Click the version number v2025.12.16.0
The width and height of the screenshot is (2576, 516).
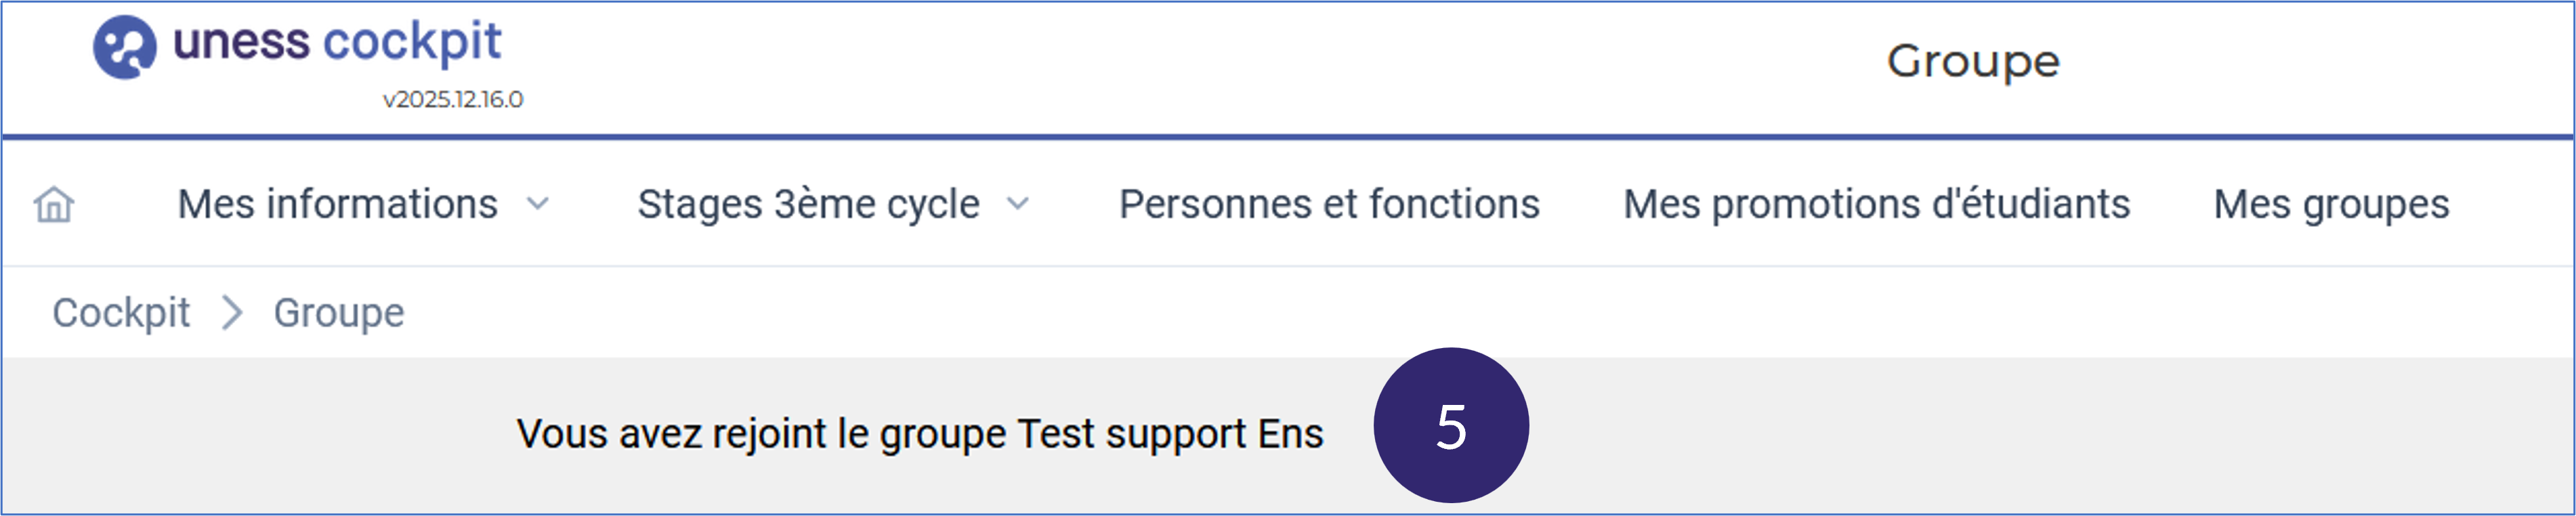453,99
